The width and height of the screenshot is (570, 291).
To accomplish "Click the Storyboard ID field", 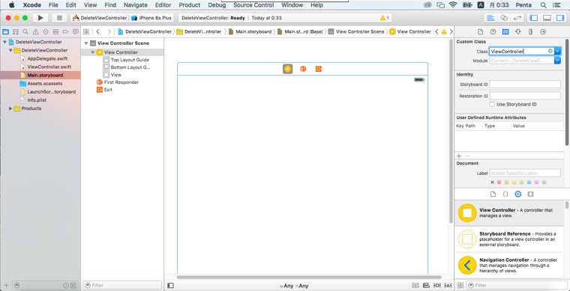I will [525, 85].
